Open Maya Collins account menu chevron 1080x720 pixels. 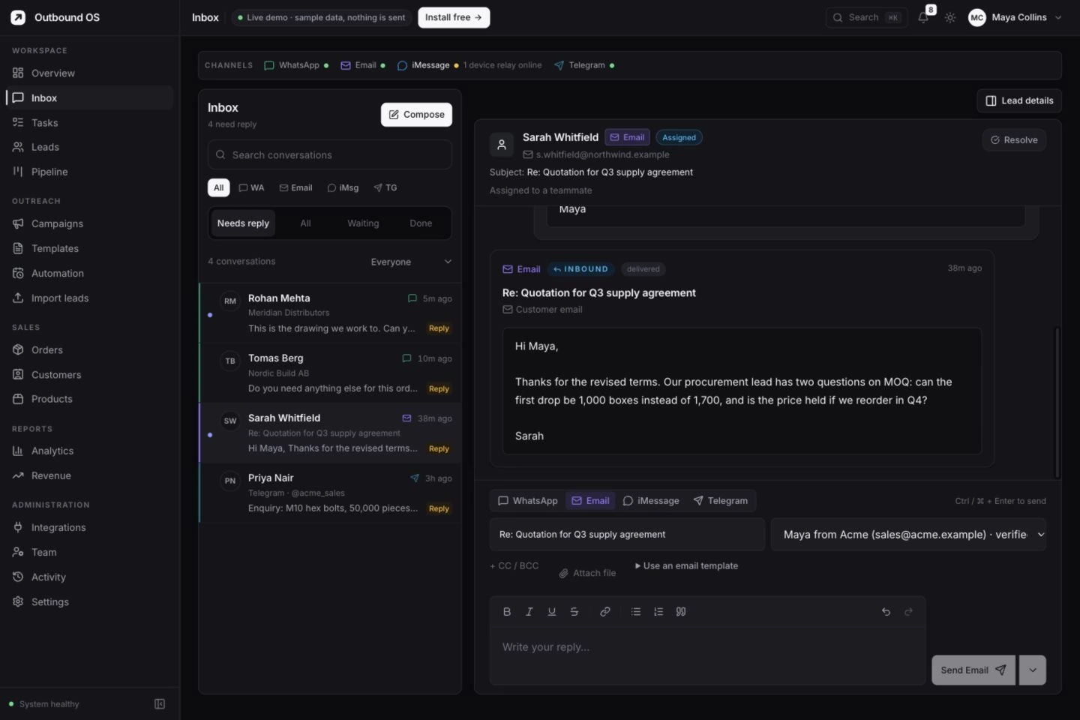point(1058,17)
